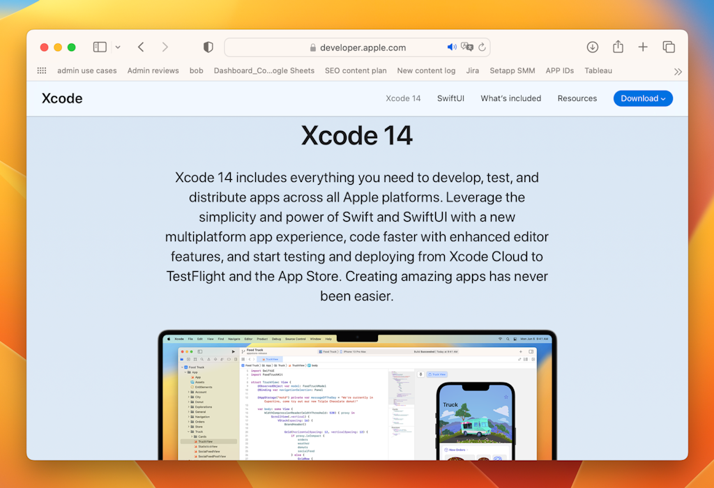Mute the tab audio
Image resolution: width=714 pixels, height=488 pixels.
(x=450, y=47)
